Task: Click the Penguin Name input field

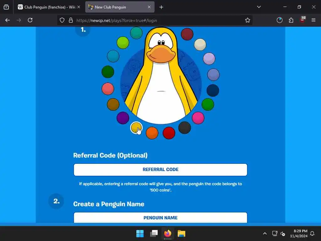Action: point(160,217)
